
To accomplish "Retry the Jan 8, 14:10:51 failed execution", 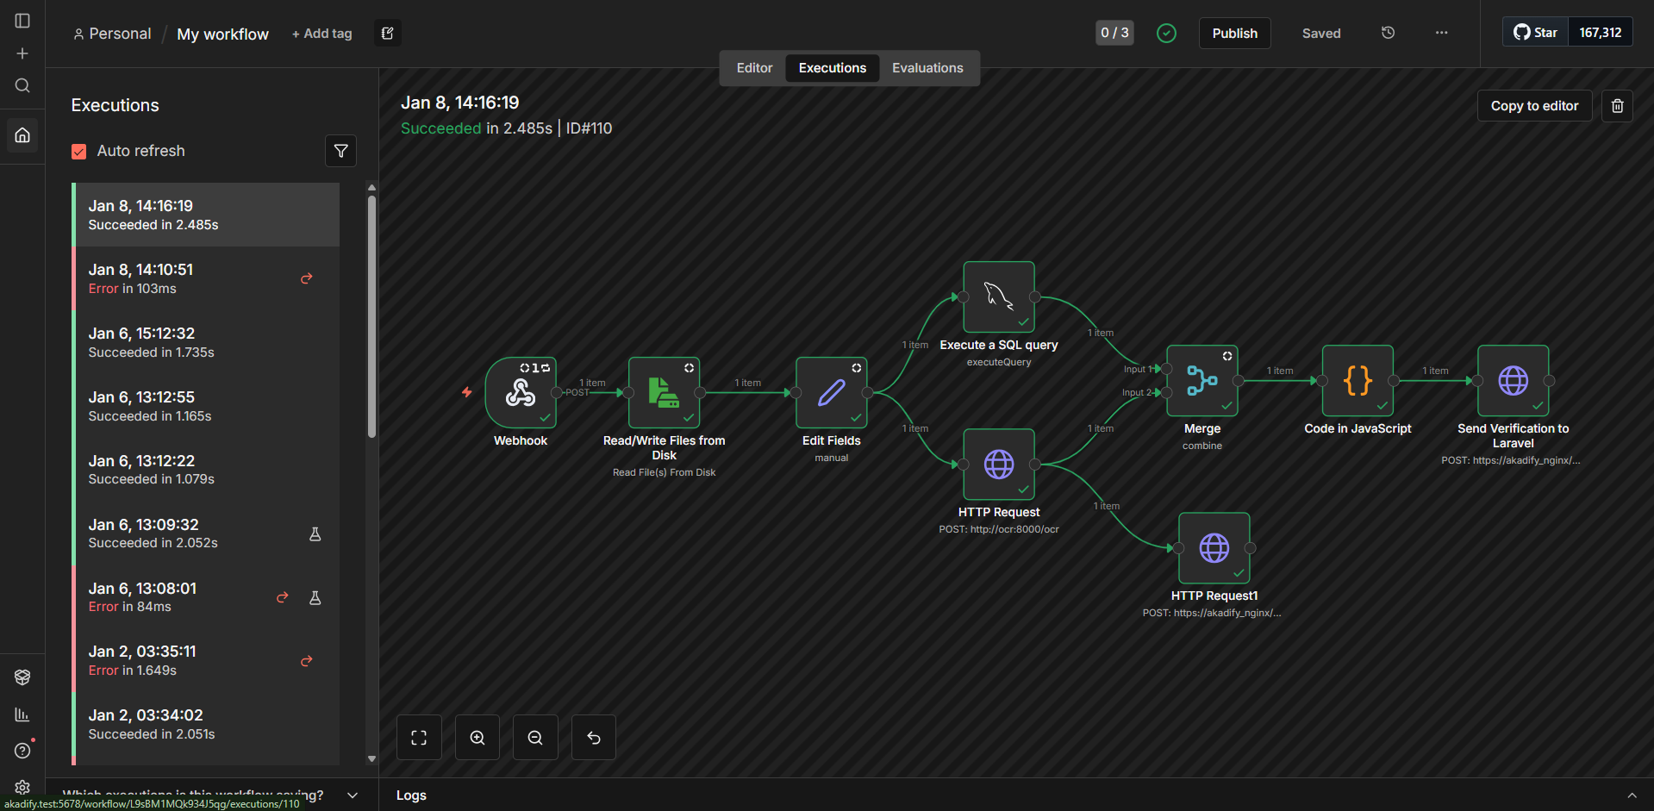I will 307,278.
